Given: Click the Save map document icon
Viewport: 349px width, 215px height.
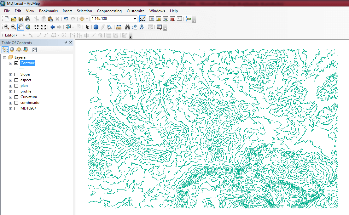Looking at the screenshot, I should (21, 19).
